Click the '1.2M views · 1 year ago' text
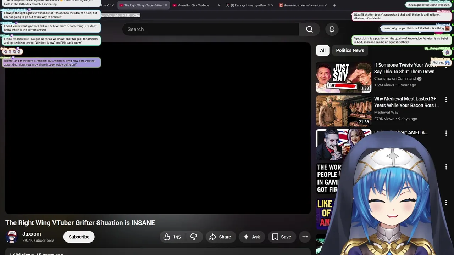Viewport: 454px width, 255px height. pos(395,85)
